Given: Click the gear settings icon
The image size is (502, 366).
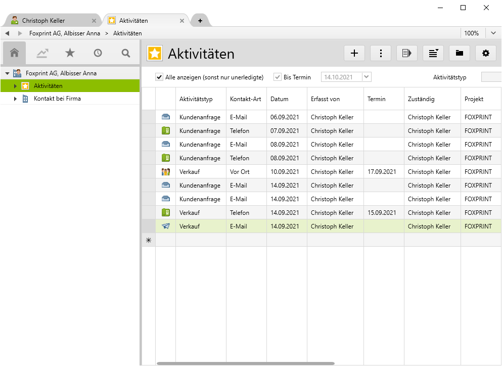Looking at the screenshot, I should (x=486, y=53).
